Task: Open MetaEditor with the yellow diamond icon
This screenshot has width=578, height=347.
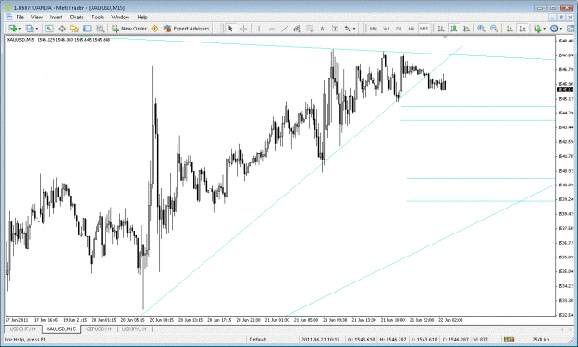Action: point(154,29)
